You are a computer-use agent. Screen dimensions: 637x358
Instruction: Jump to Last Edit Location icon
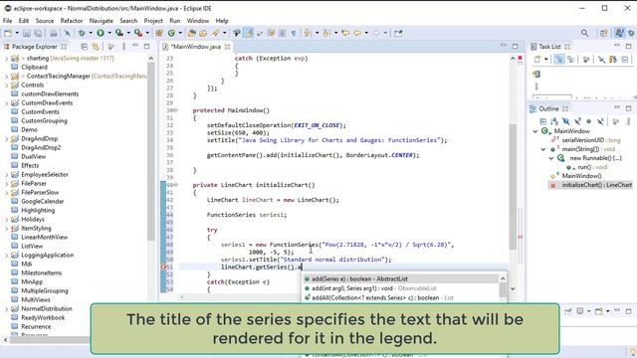click(x=345, y=33)
